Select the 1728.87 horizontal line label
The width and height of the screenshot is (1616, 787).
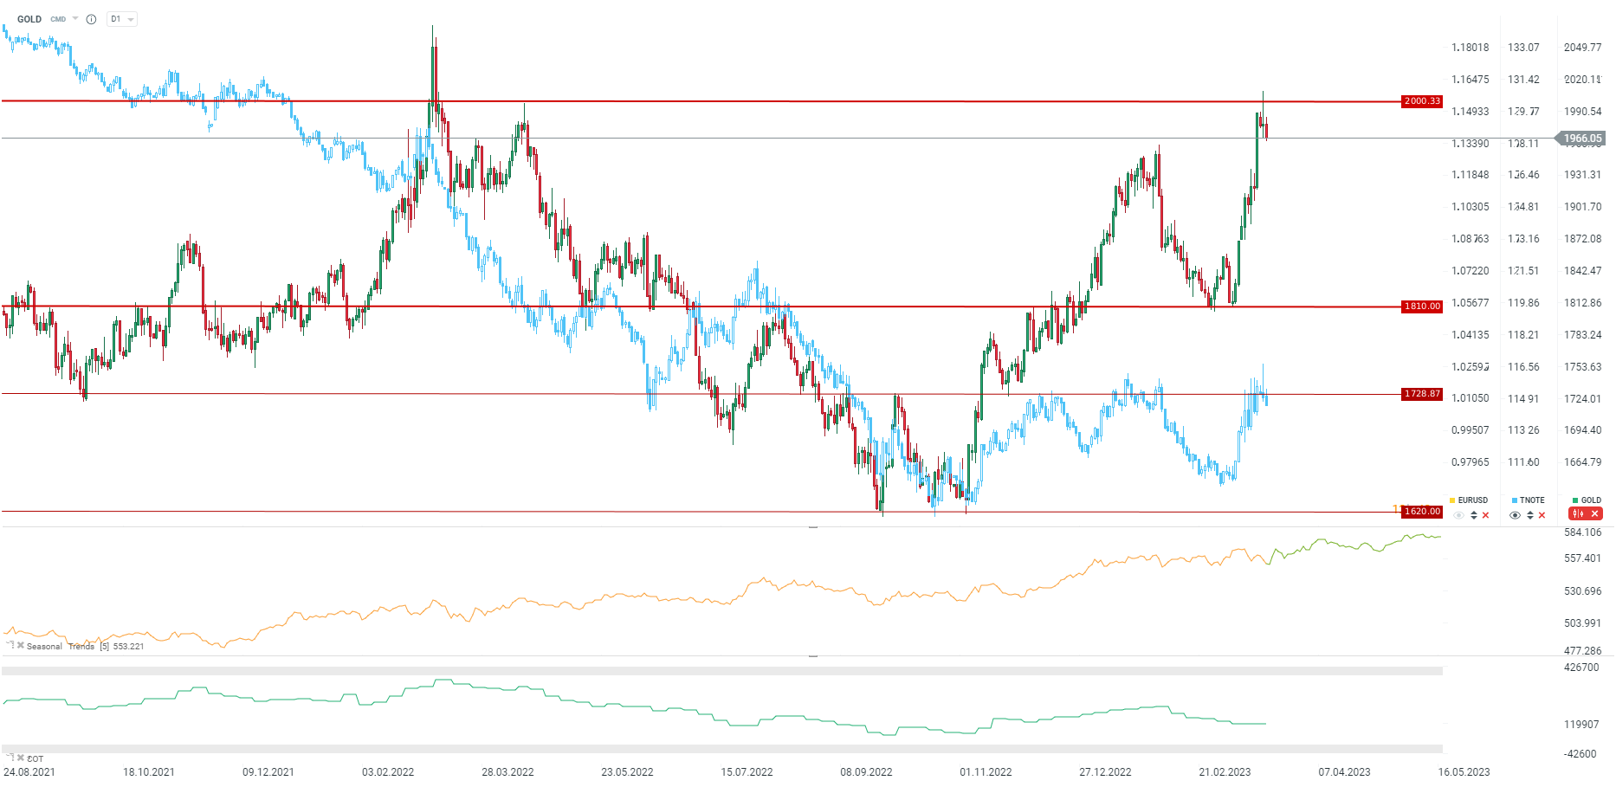pyautogui.click(x=1422, y=394)
